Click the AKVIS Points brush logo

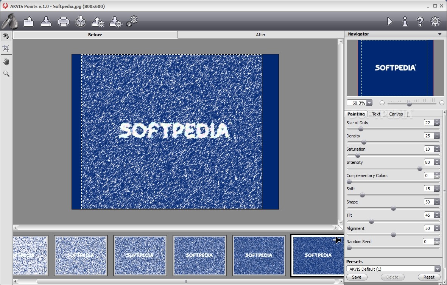(10, 22)
